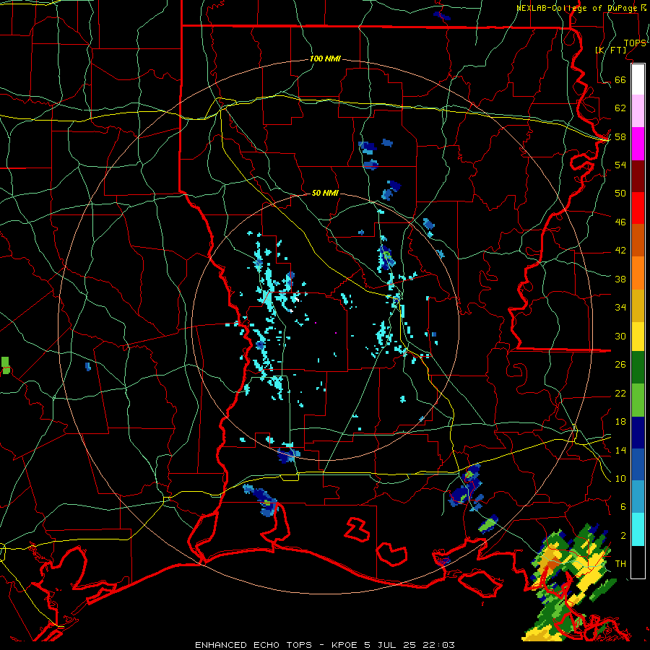
Task: Click the "42" scale label
Action: pyautogui.click(x=620, y=250)
